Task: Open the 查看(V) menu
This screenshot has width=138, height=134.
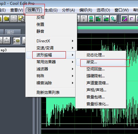Action: pyautogui.click(x=17, y=10)
